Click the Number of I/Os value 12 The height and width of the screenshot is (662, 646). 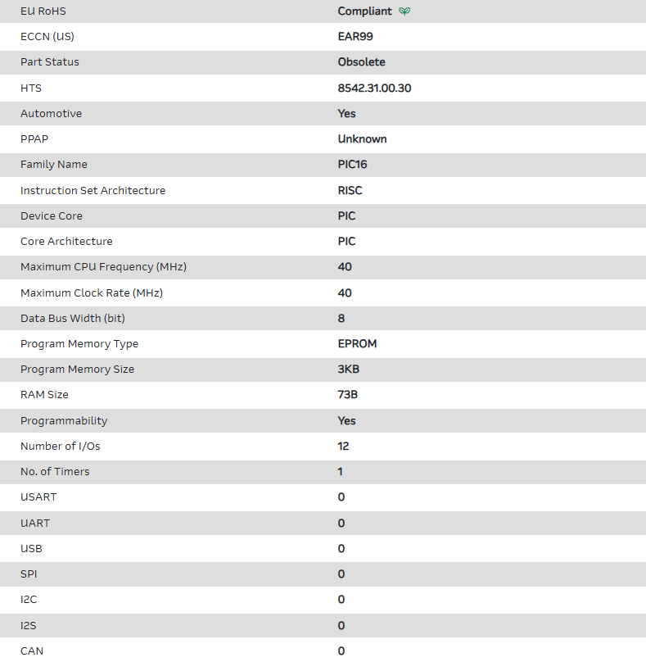(x=343, y=447)
